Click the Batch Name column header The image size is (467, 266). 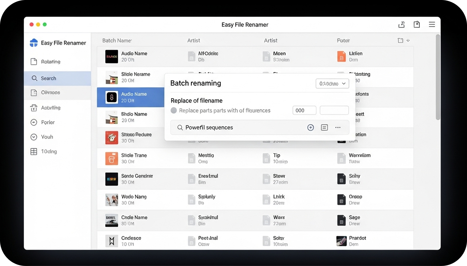(117, 40)
